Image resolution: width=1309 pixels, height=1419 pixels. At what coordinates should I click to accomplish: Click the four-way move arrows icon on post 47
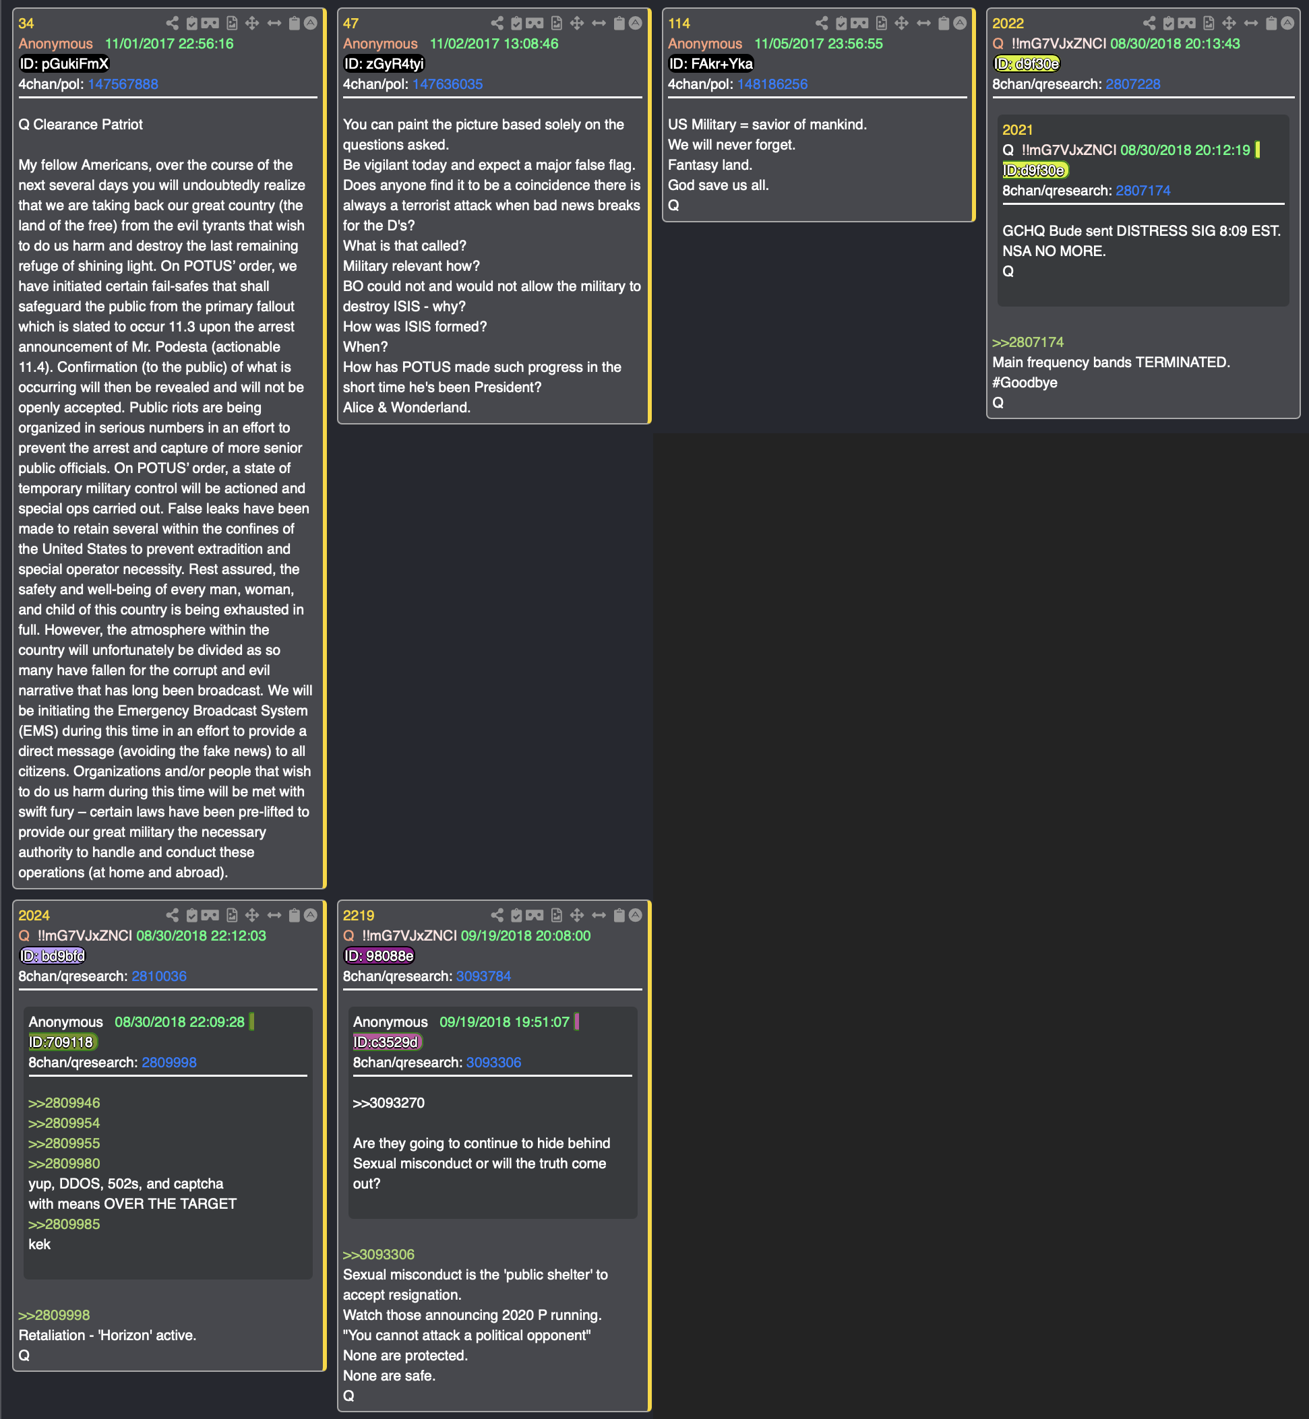click(577, 24)
